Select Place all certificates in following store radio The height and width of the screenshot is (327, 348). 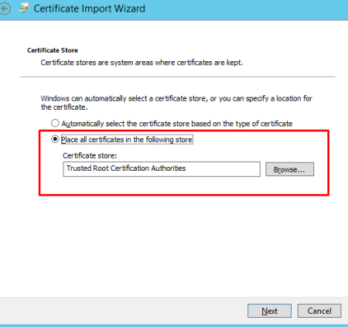point(55,139)
